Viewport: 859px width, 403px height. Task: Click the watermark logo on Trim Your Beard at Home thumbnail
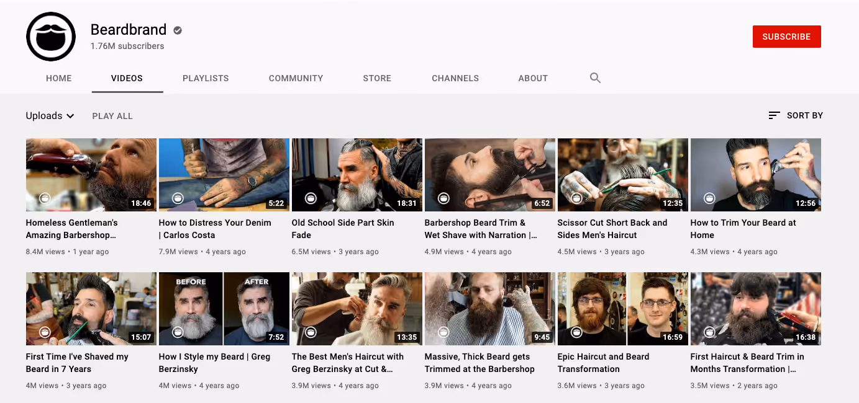[x=709, y=198]
